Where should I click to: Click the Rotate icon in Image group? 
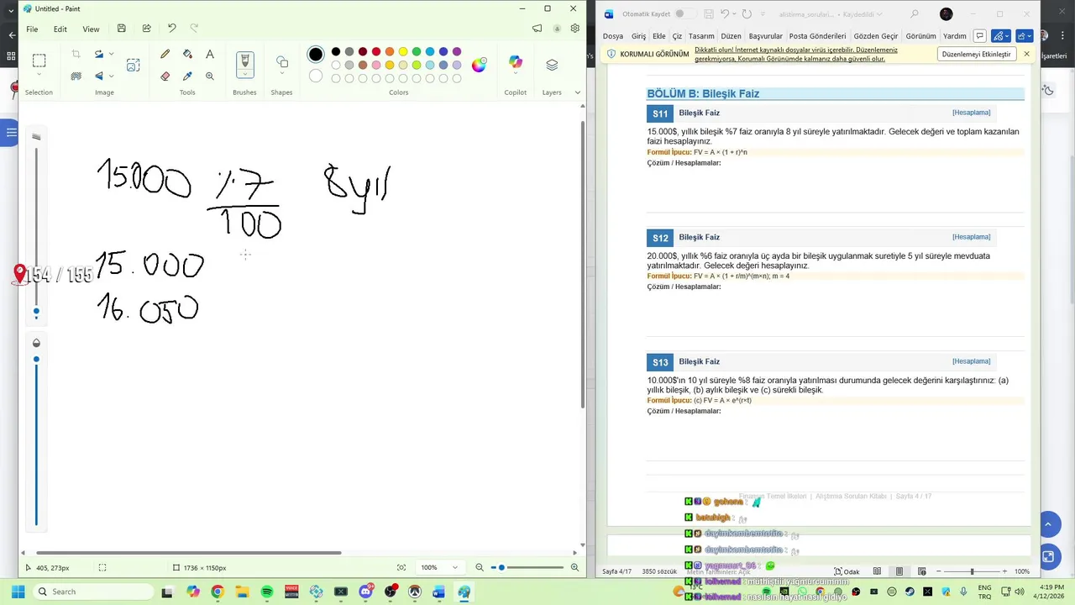(99, 54)
